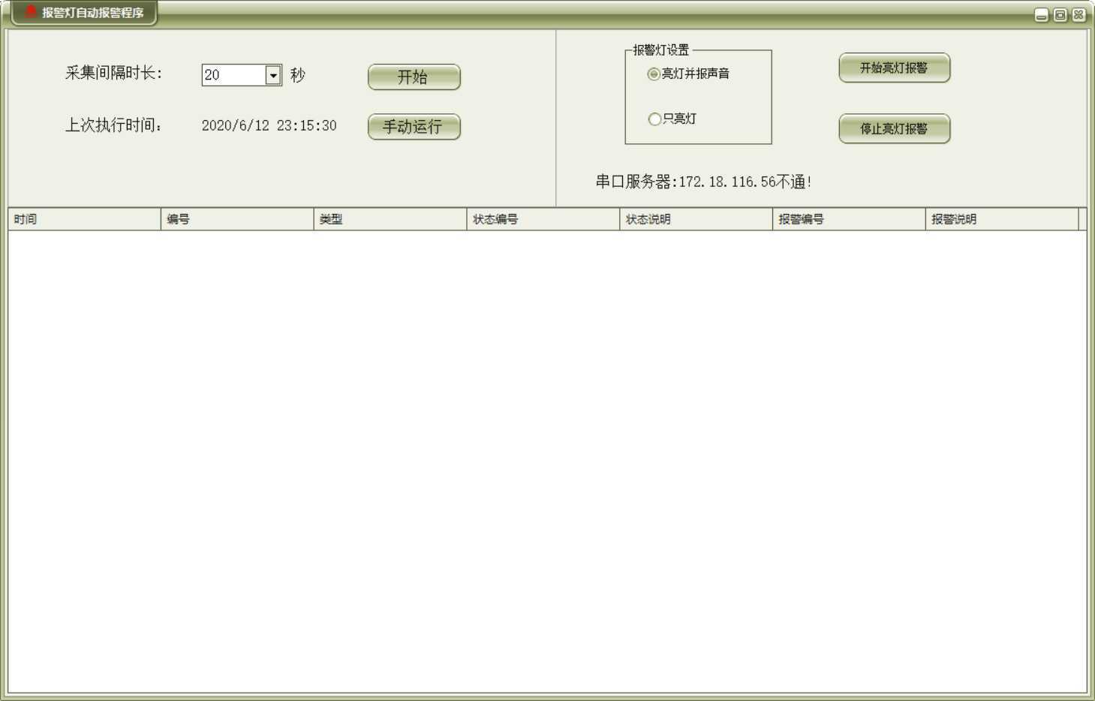Click the 状态编号 column header
This screenshot has height=701, width=1095.
543,219
